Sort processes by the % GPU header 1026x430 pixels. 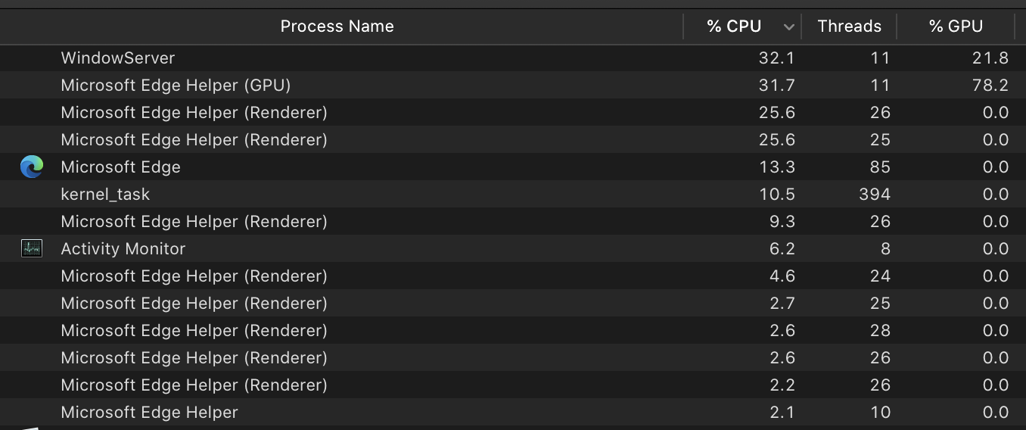coord(956,26)
